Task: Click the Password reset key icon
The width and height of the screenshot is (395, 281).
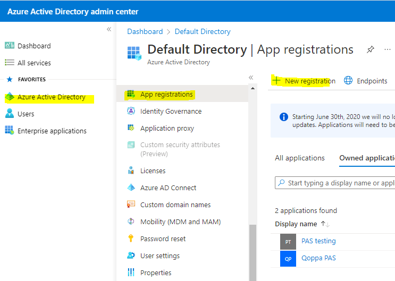Action: click(x=131, y=238)
